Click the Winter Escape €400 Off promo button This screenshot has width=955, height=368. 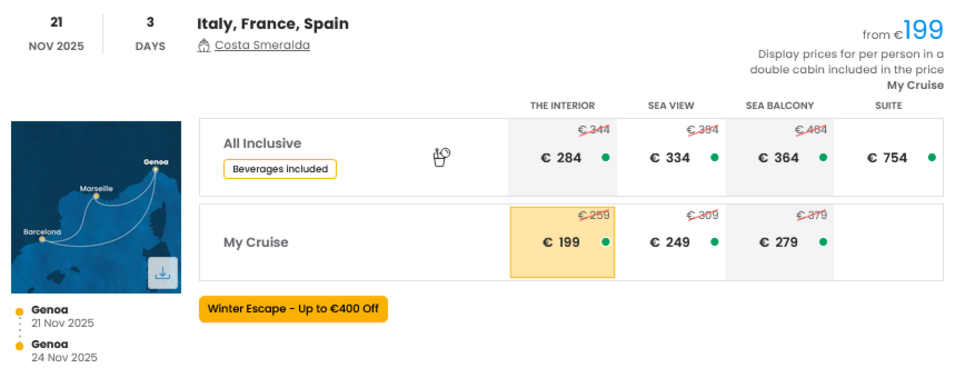click(293, 309)
